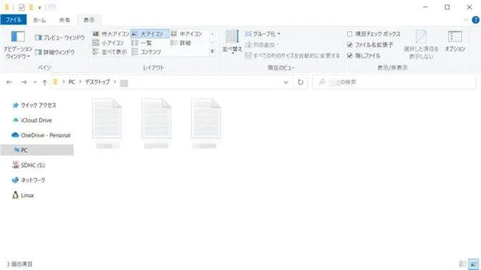
Task: Select 小アイコン layout
Action: (108, 43)
